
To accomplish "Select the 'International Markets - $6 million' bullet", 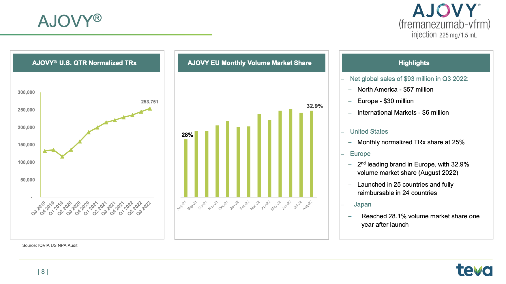I will pos(403,113).
